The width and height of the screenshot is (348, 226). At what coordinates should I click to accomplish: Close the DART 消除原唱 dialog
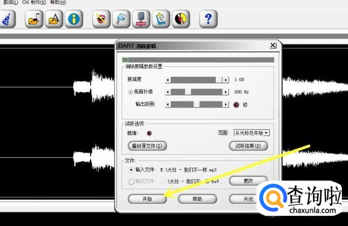click(273, 45)
